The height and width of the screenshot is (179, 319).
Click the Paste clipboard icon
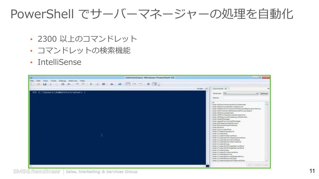pos(63,84)
